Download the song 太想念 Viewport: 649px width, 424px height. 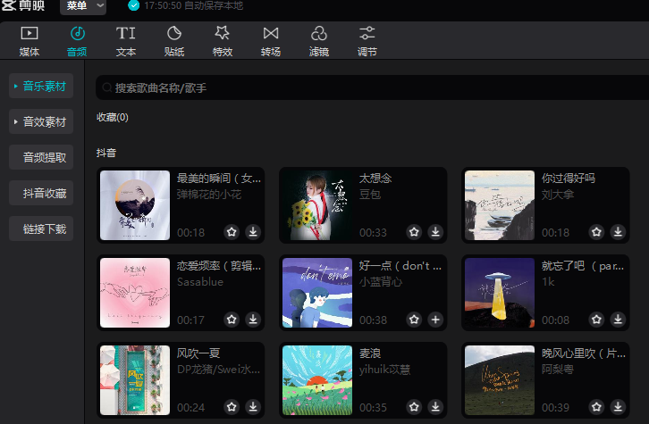pyautogui.click(x=435, y=232)
